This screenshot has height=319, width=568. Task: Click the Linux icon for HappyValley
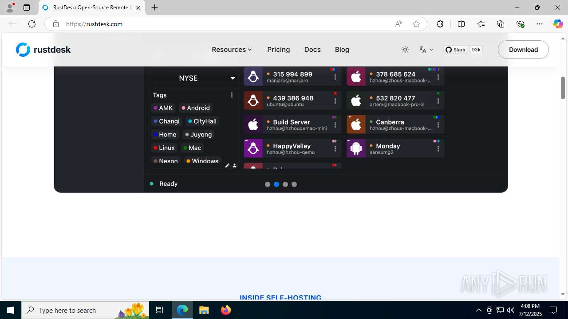pos(253,148)
